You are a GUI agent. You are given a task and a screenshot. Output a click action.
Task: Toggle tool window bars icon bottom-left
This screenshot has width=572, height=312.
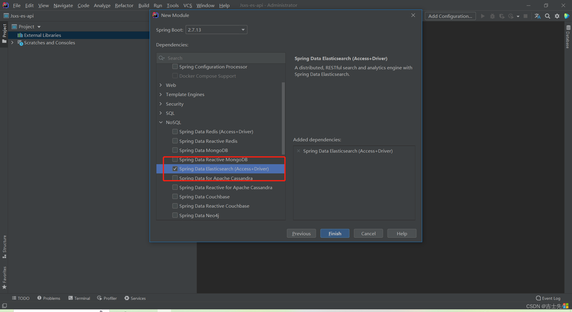(4, 305)
